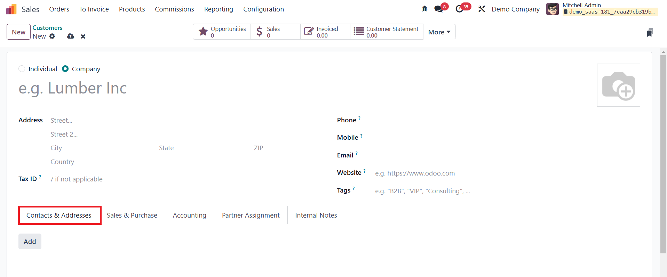Select the Individual radio option

(22, 69)
